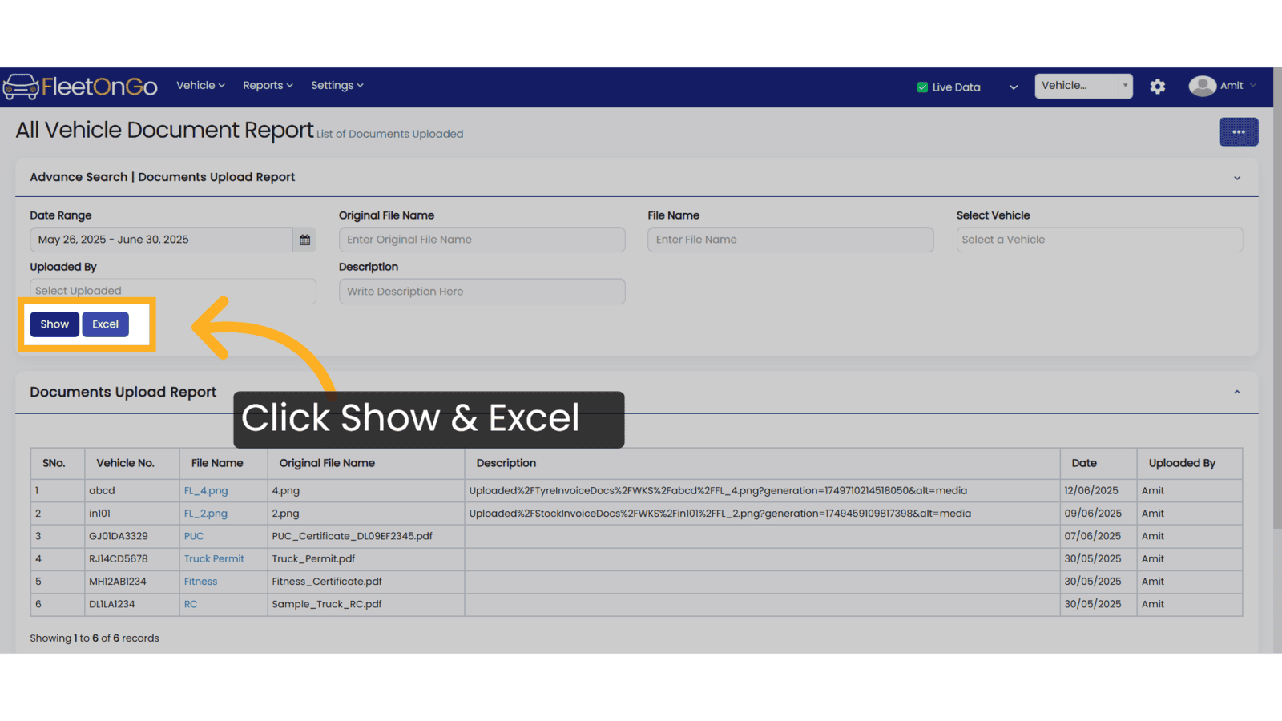Click the Description input field
The image size is (1282, 721).
482,292
